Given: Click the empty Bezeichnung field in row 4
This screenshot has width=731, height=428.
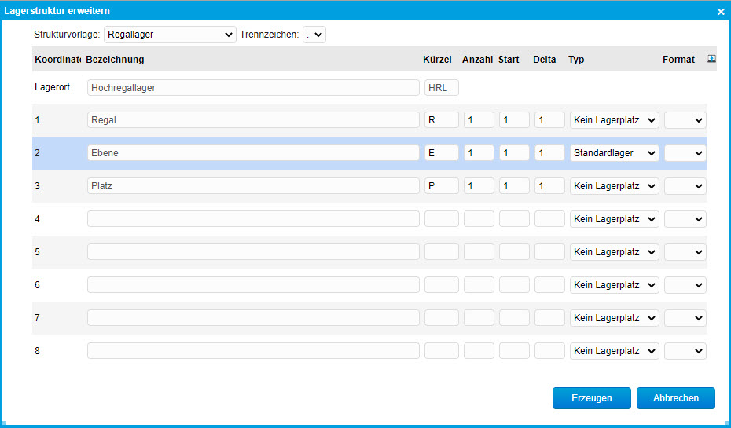Looking at the screenshot, I should click(x=253, y=219).
